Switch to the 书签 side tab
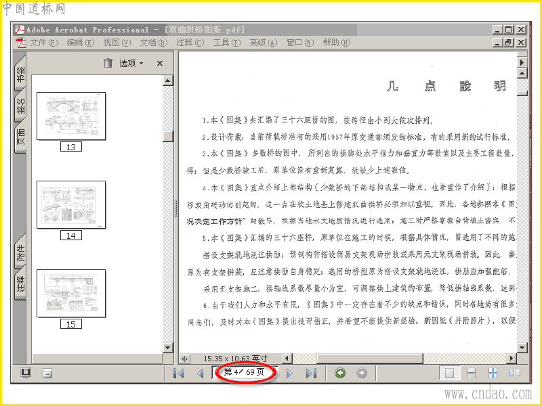This screenshot has width=542, height=406. (20, 74)
